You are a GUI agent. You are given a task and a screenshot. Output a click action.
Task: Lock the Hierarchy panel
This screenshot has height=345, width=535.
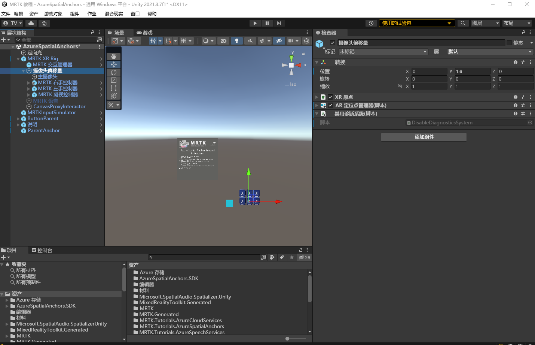pyautogui.click(x=93, y=33)
